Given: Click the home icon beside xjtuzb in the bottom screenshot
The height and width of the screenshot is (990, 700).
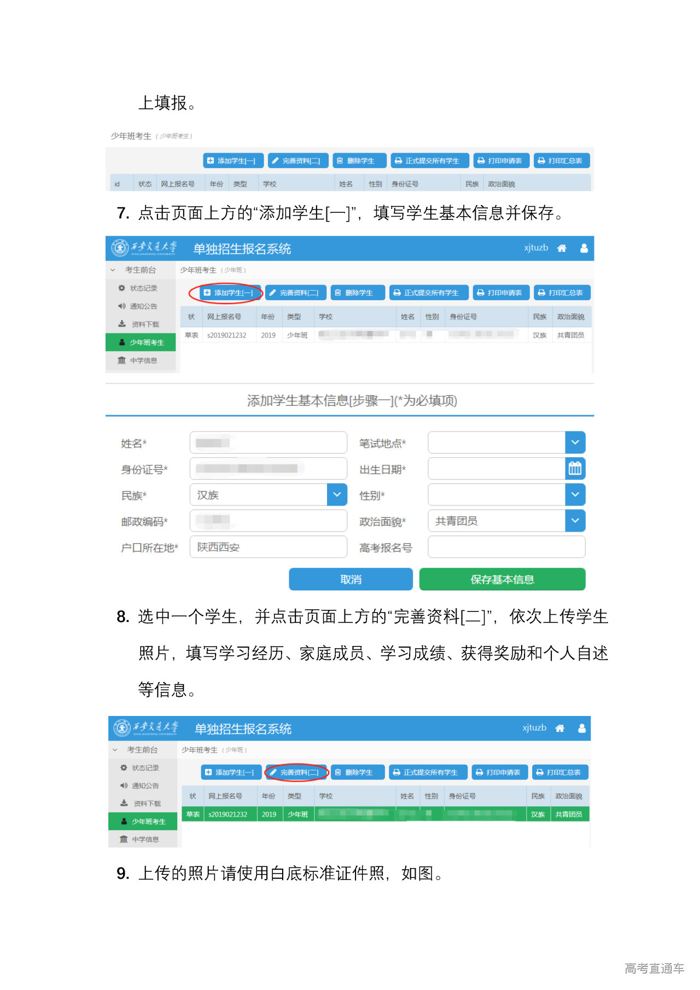Looking at the screenshot, I should click(x=559, y=729).
